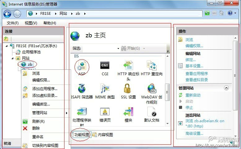Image resolution: width=241 pixels, height=149 pixels.
Task: Open HTTP response headers icon
Action: point(128,65)
